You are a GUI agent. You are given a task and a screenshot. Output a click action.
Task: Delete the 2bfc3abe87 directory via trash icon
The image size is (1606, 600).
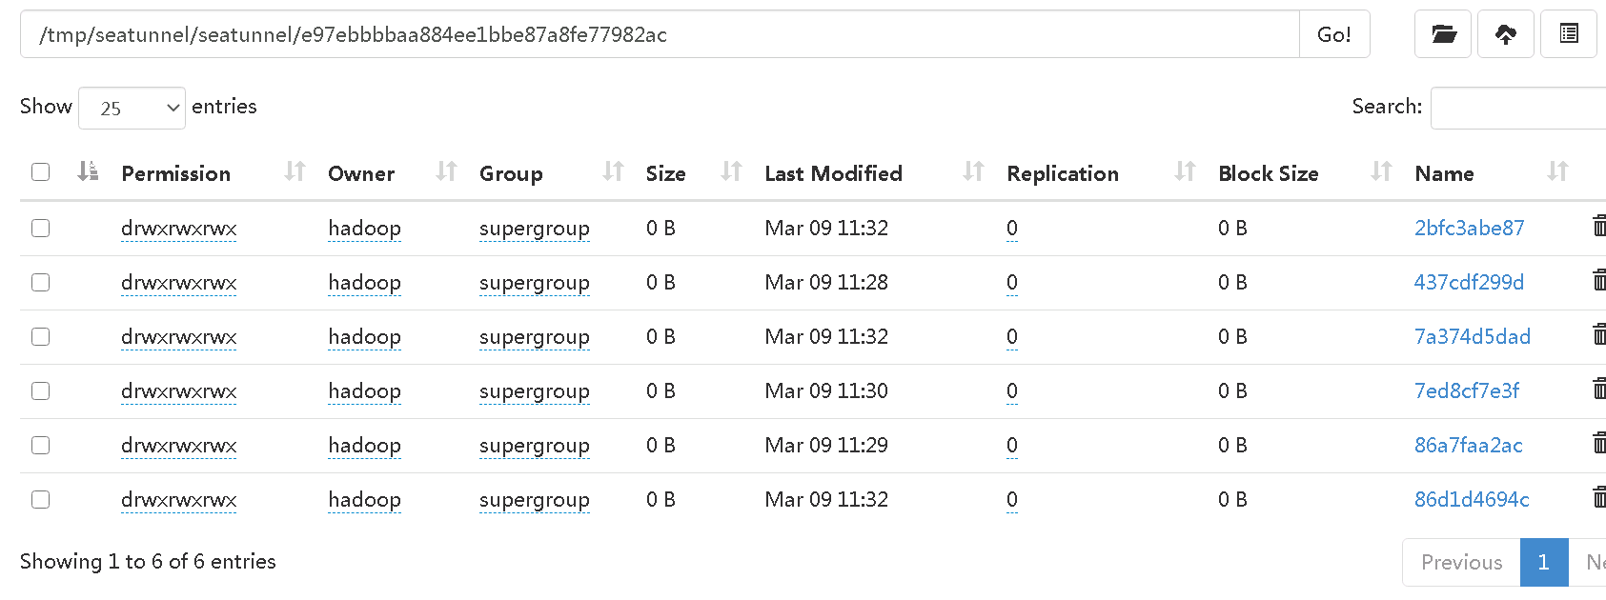pos(1599,227)
